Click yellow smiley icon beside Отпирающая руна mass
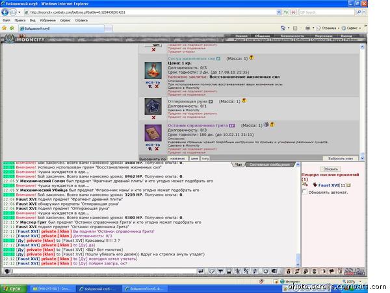The height and width of the screenshot is (293, 390). (x=244, y=100)
